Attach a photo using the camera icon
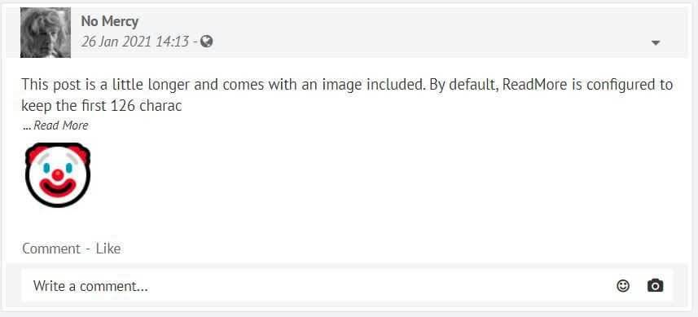Viewport: 698px width, 317px height. pos(655,285)
